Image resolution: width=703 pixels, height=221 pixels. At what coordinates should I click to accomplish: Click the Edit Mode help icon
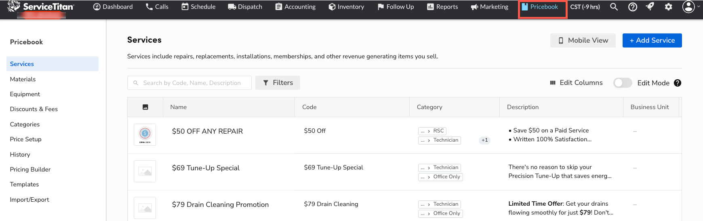[678, 83]
